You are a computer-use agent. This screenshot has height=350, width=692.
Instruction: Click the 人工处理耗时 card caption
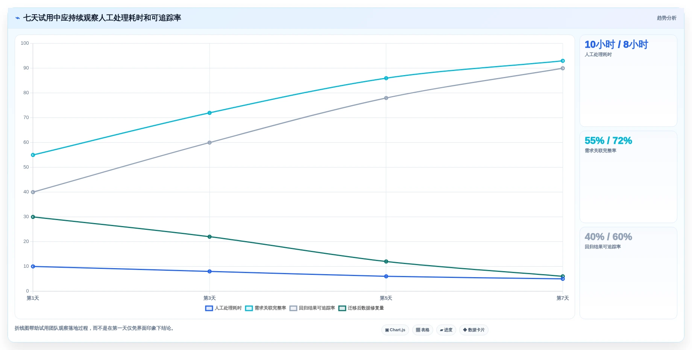point(598,55)
